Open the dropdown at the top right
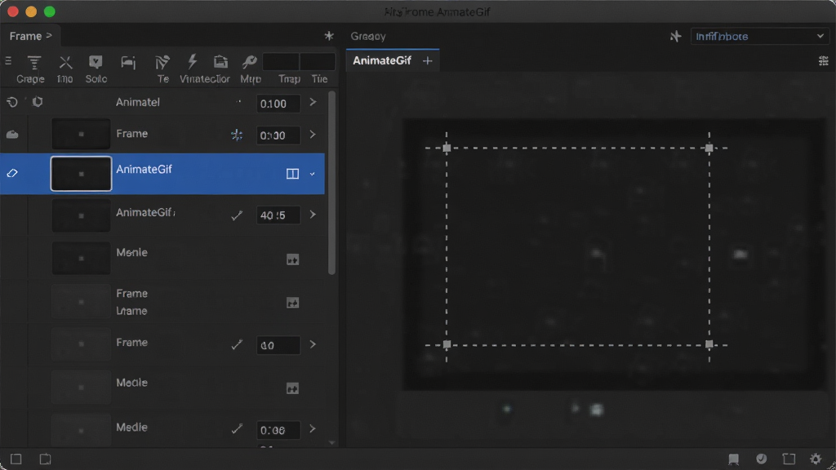Screen dimensions: 836x470 (760, 36)
